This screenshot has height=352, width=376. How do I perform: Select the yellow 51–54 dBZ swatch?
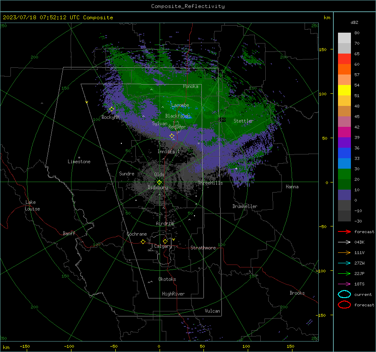344,90
